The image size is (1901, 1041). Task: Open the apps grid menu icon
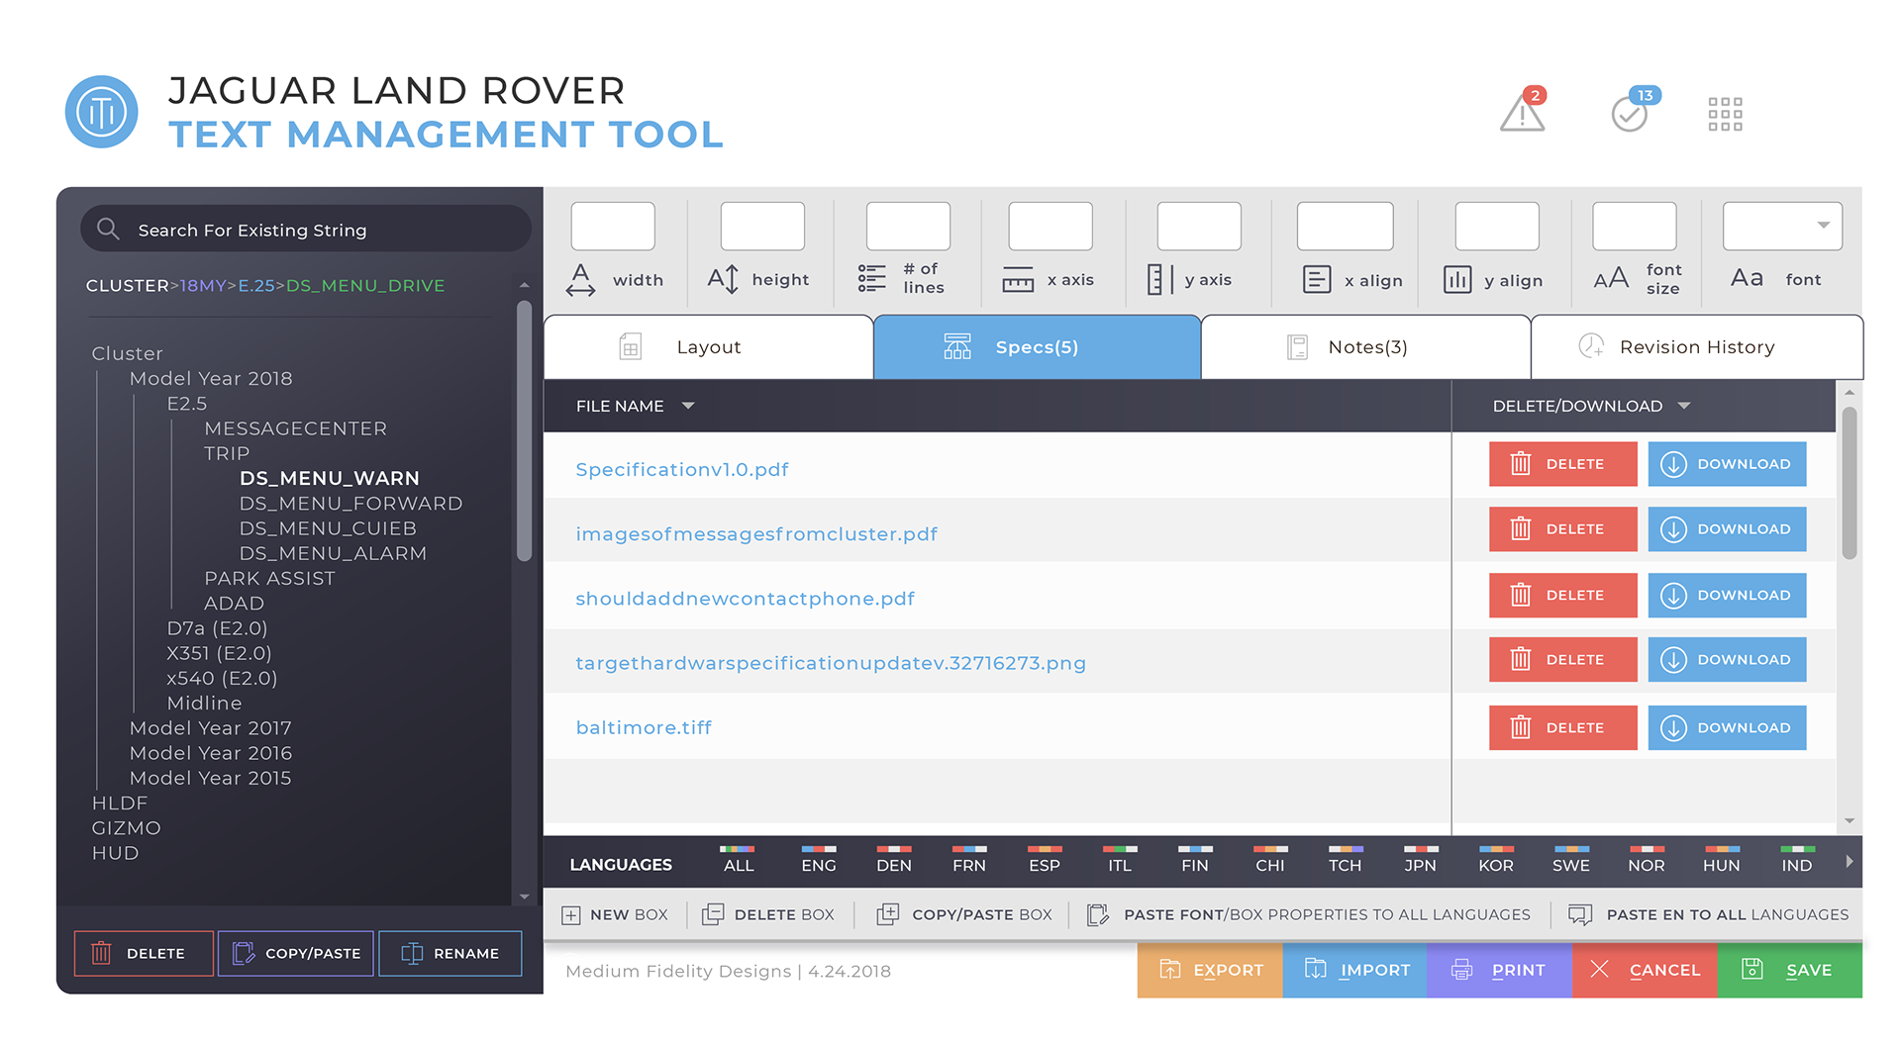click(x=1725, y=114)
